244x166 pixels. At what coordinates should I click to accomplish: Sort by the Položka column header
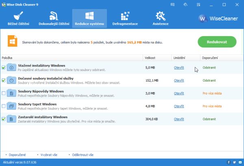pos(72,58)
